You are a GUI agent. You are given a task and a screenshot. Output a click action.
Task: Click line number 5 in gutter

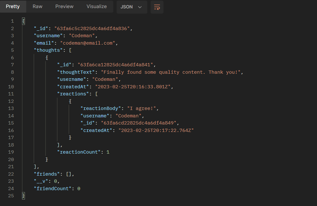click(12, 50)
